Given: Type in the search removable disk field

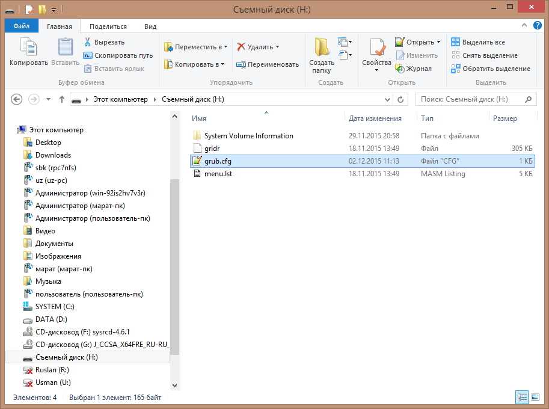Looking at the screenshot, I should click(470, 99).
